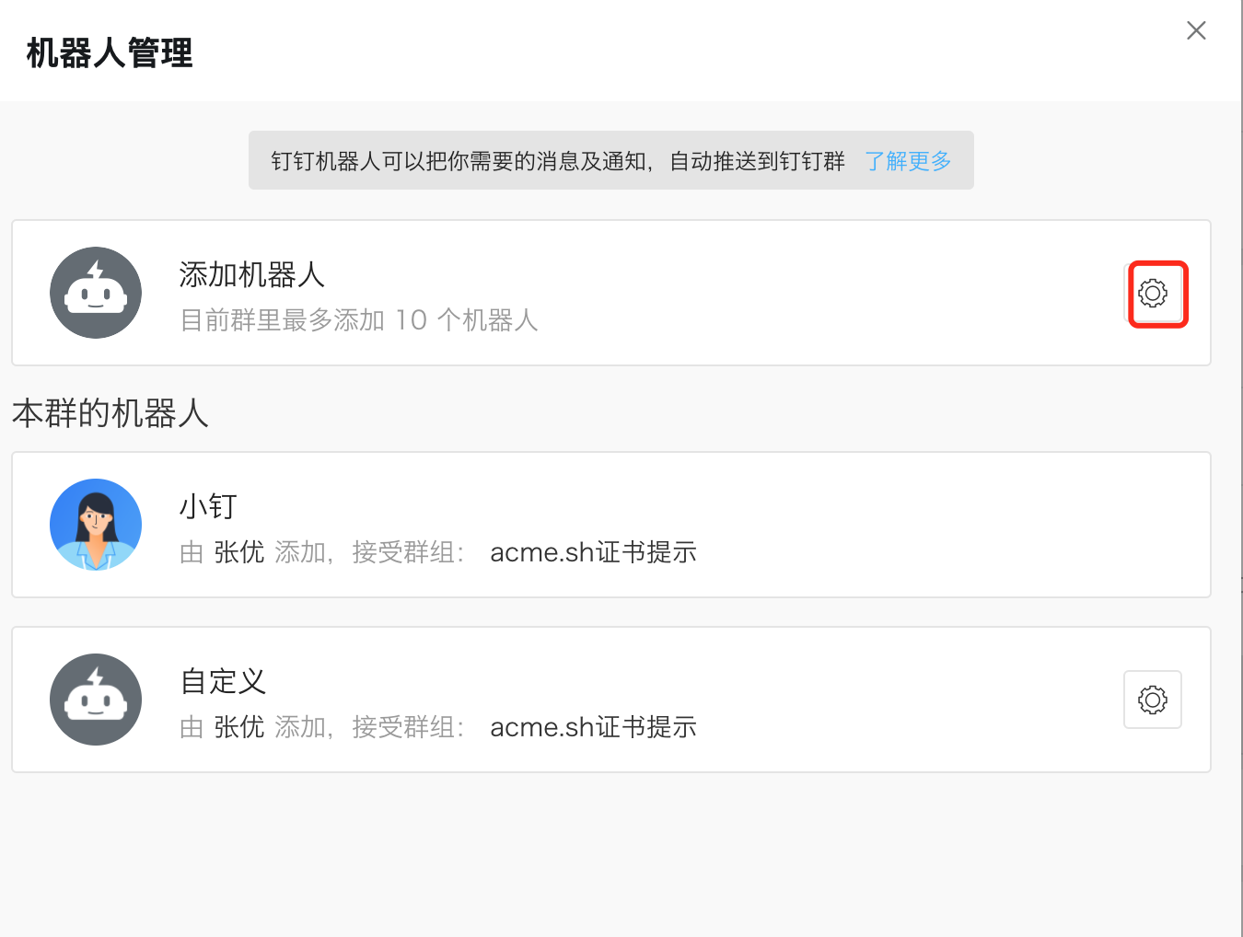
Task: Click the 本群的机器人 section heading
Action: coord(110,413)
